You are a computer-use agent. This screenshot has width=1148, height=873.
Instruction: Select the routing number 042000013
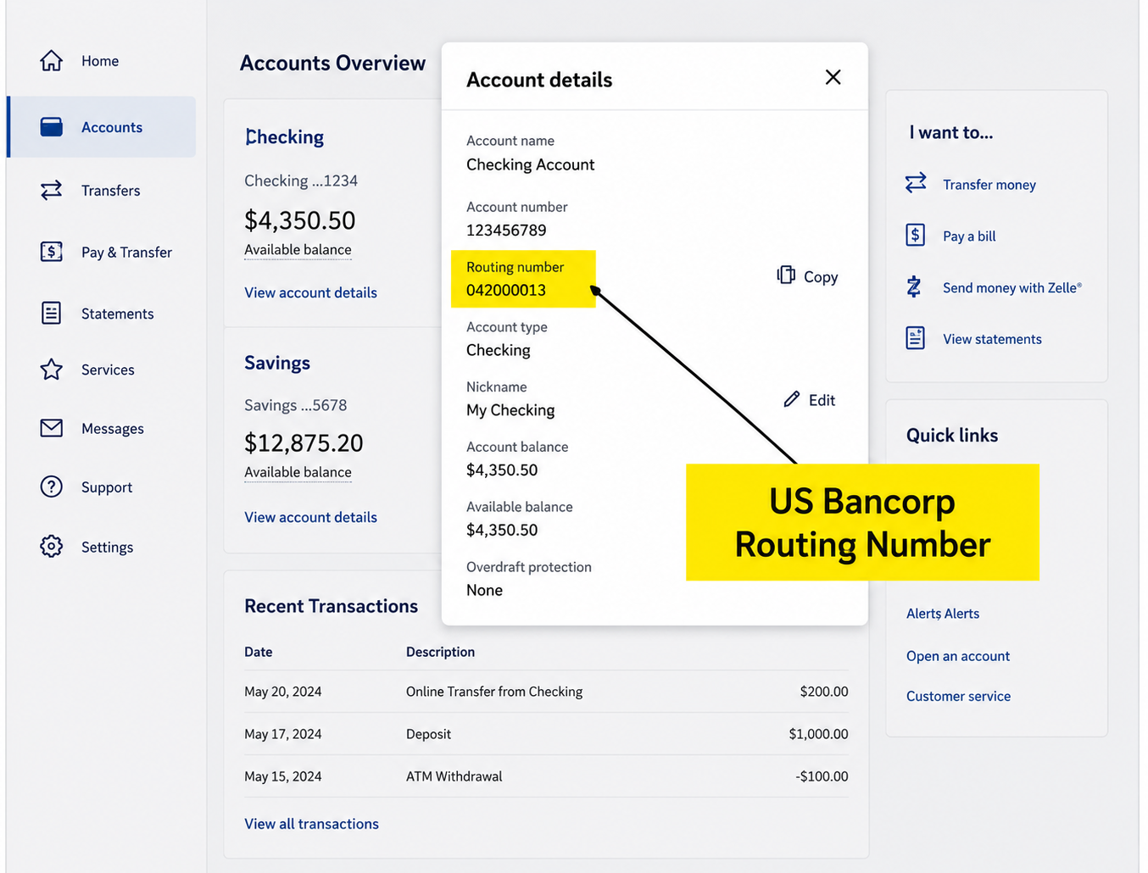[x=506, y=290]
